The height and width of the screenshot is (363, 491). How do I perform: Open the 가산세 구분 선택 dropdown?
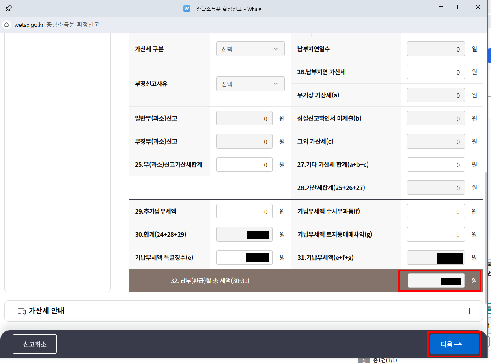(250, 49)
